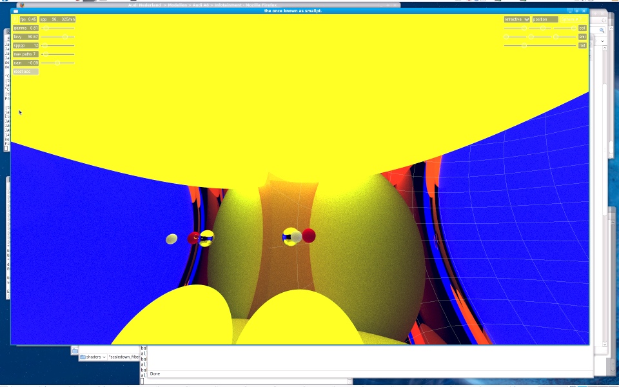Viewport: 619px width, 387px height.
Task: Click scroll down arrow in right background window
Action: pos(604,344)
